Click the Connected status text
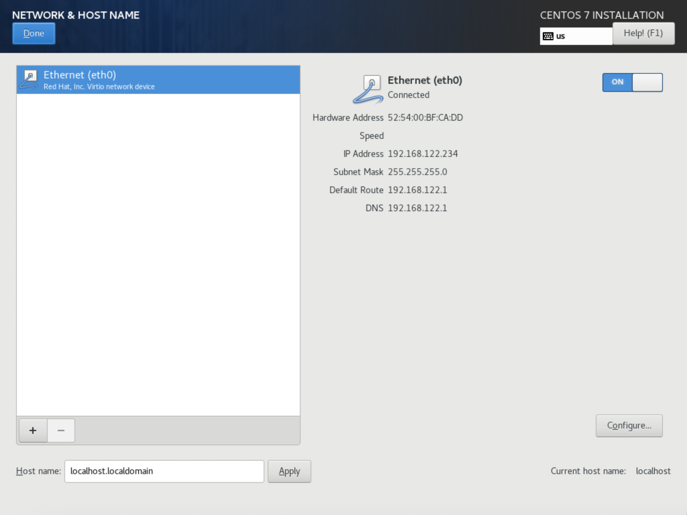Screen dimensions: 687x515 click(x=408, y=95)
